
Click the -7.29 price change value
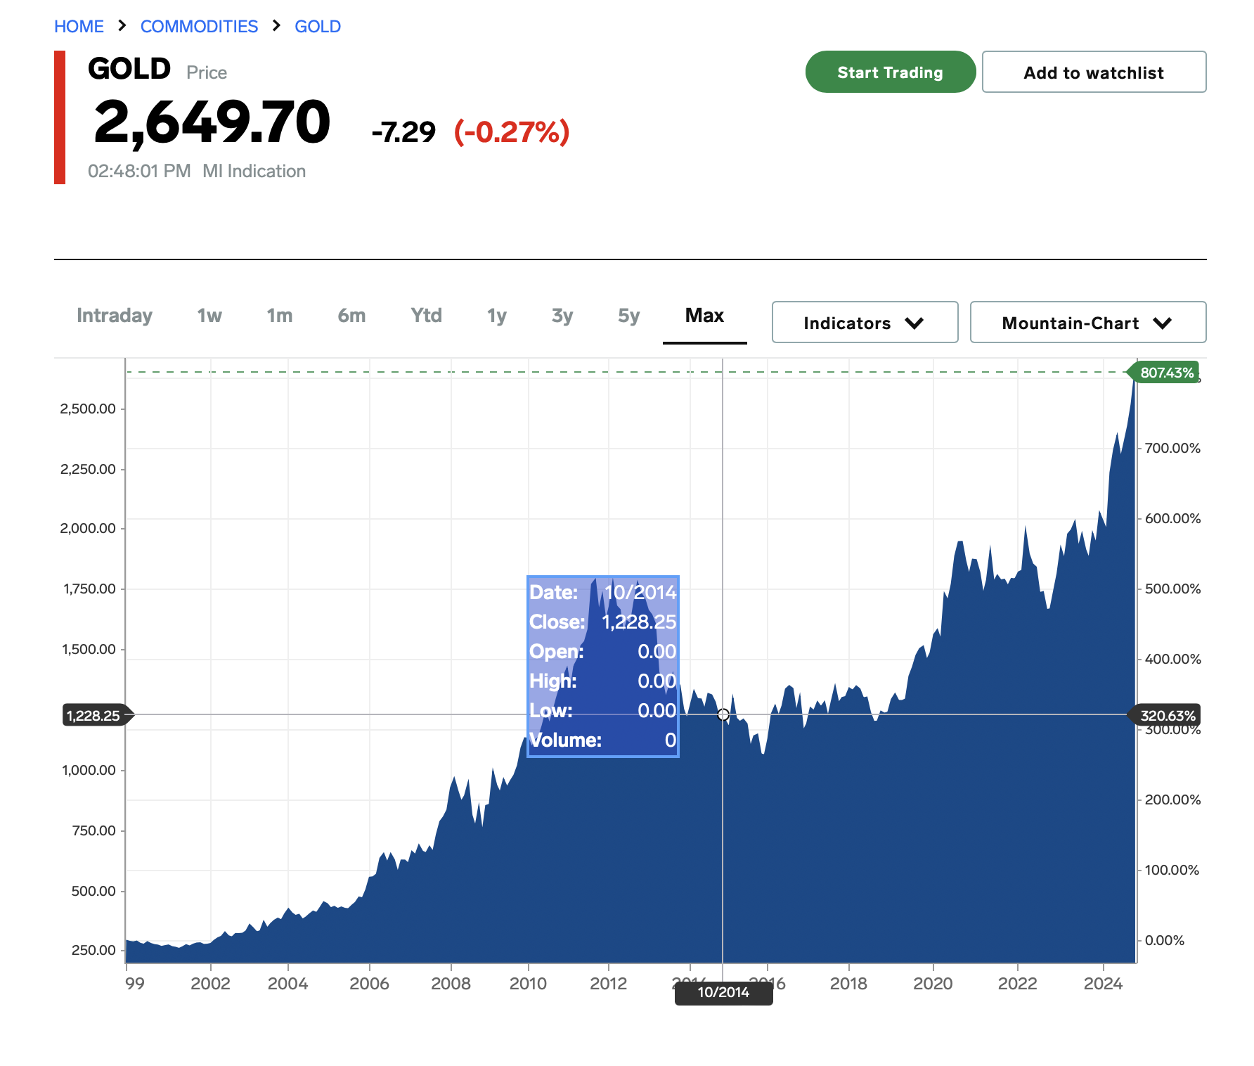(403, 132)
